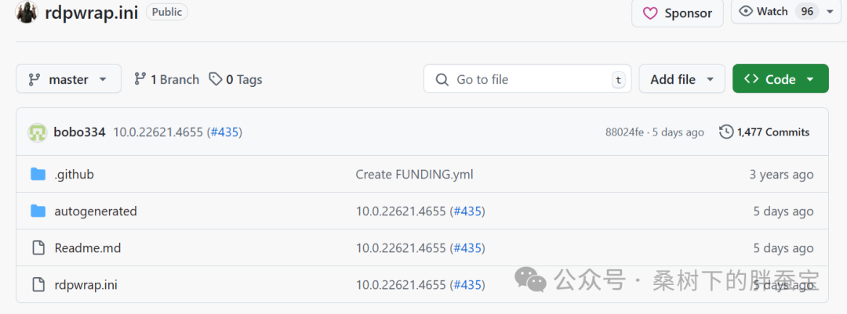
Task: Expand the Watch notification options arrow
Action: click(x=830, y=12)
